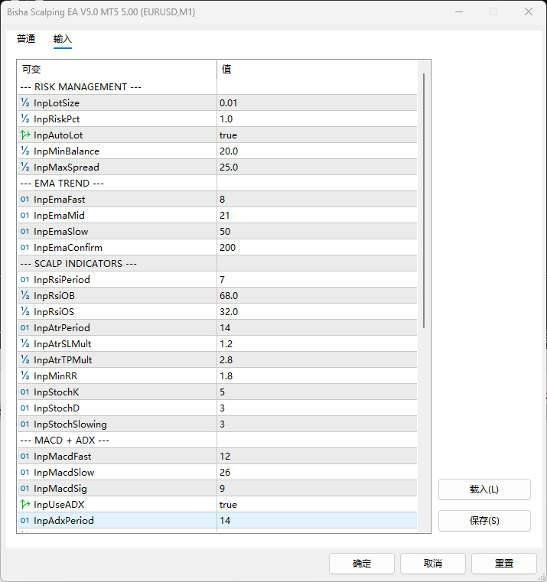Click the boolean arrow icon beside InpAutoLot
The width and height of the screenshot is (547, 582).
click(x=25, y=135)
